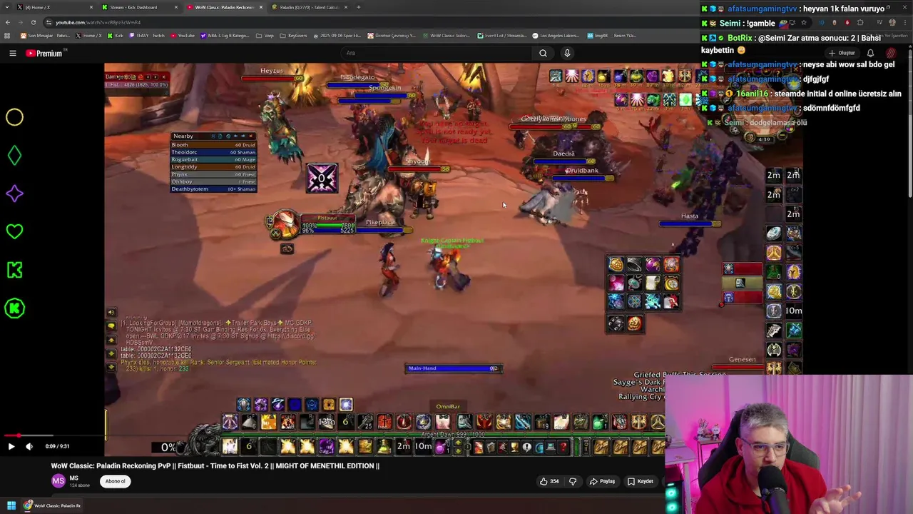The height and width of the screenshot is (514, 913).
Task: Expand the KeyGivers bookmark folder
Action: coord(293,35)
